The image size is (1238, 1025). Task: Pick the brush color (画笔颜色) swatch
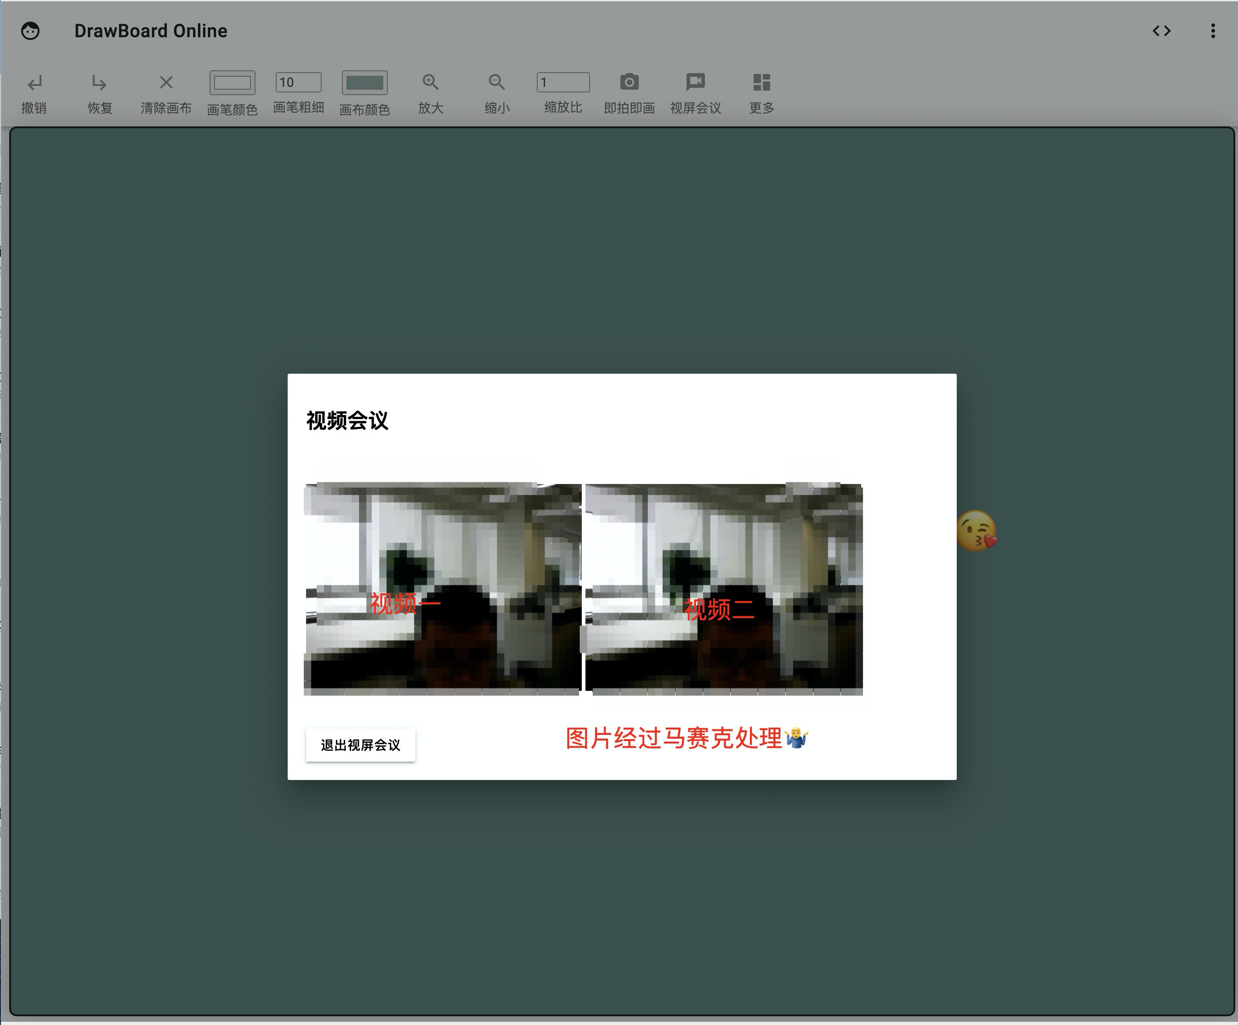coord(232,83)
